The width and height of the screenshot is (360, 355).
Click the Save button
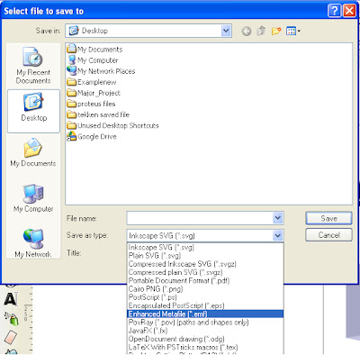[328, 218]
